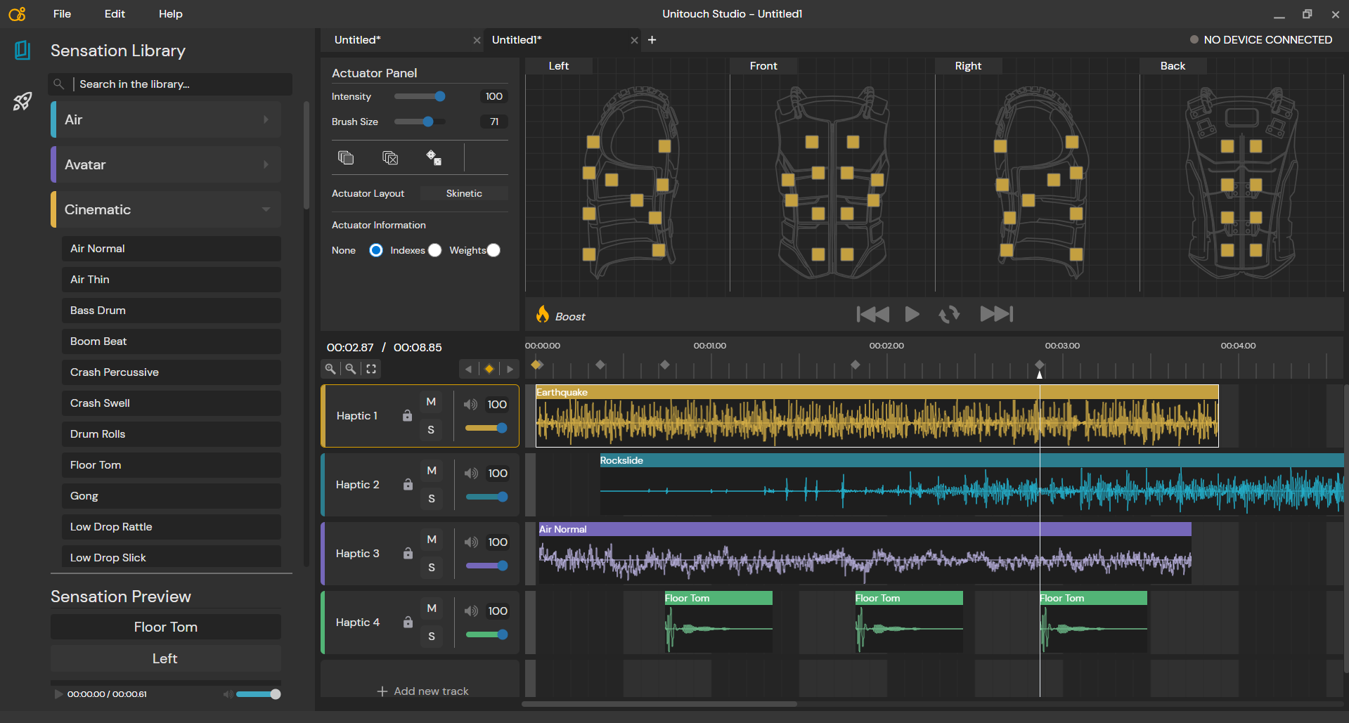Image resolution: width=1349 pixels, height=723 pixels.
Task: Click the fit-to-view timeline icon
Action: 371,369
